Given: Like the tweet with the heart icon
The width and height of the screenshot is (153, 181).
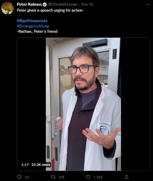Looking at the screenshot, I should click(88, 177).
